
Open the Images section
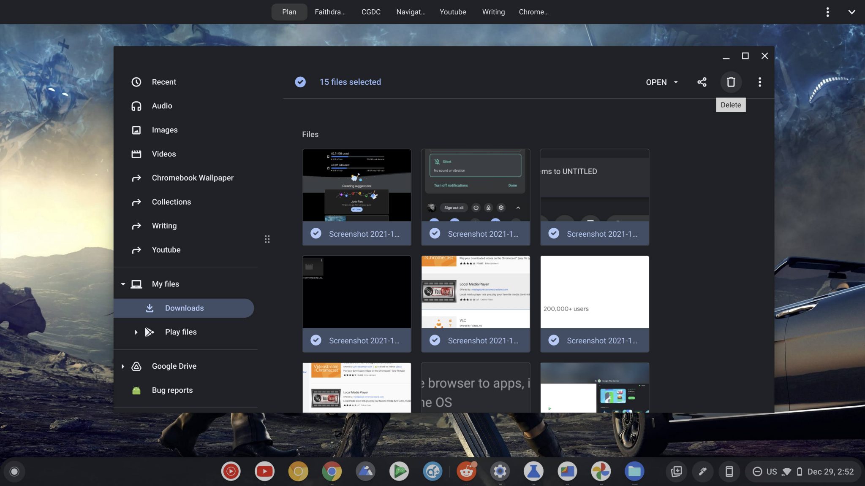click(164, 130)
